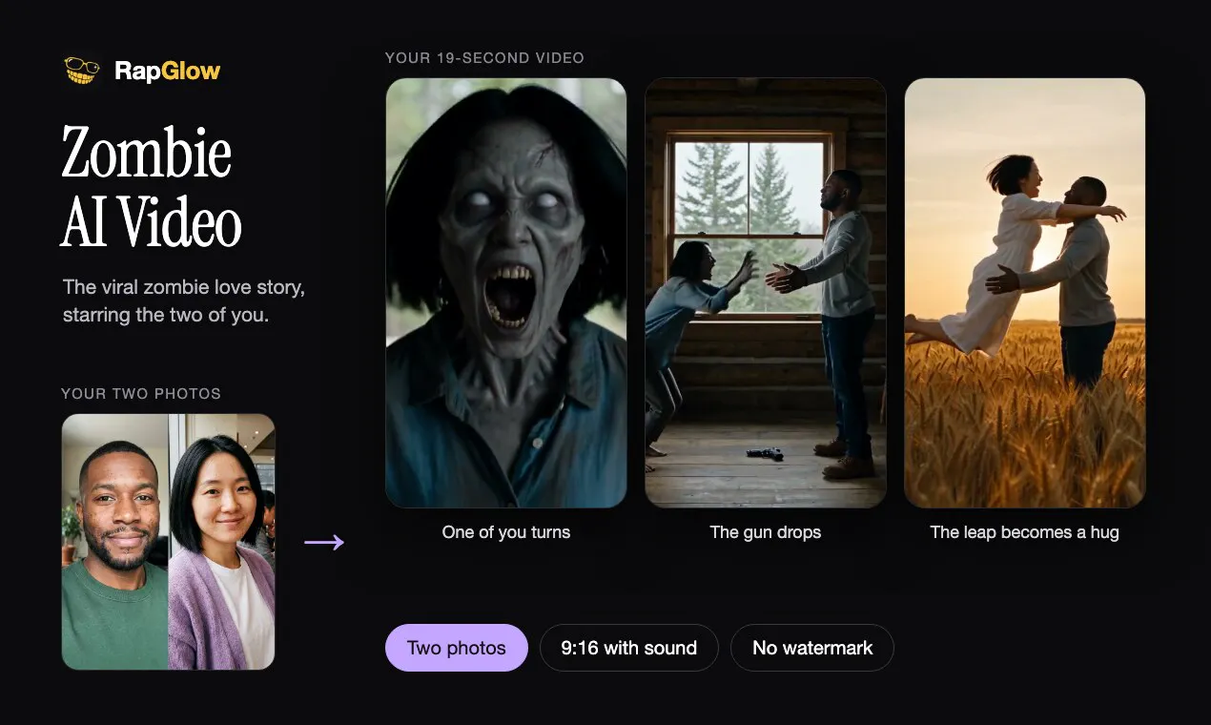Select the No watermark pill
This screenshot has height=725, width=1211.
pyautogui.click(x=812, y=648)
